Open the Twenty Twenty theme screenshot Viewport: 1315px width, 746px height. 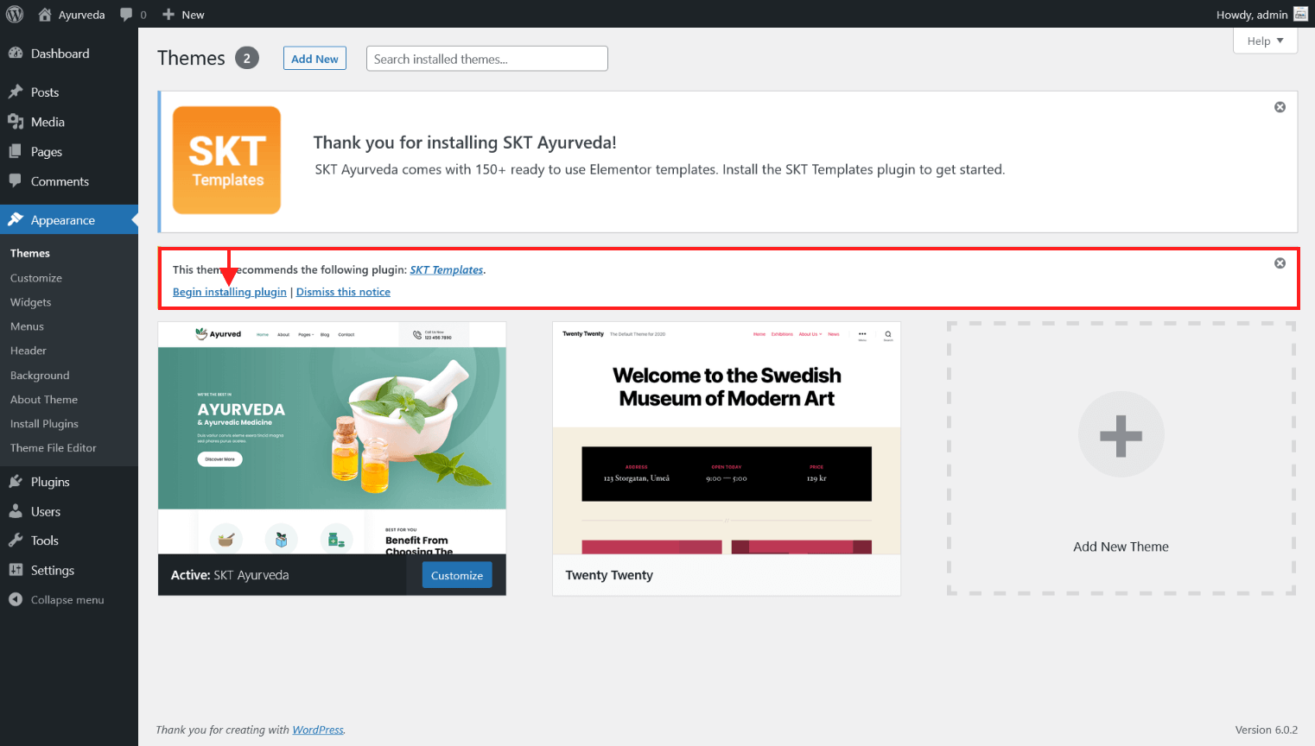[x=727, y=439]
